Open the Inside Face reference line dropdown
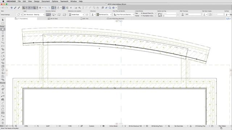232x130 pixels. click(x=76, y=14)
